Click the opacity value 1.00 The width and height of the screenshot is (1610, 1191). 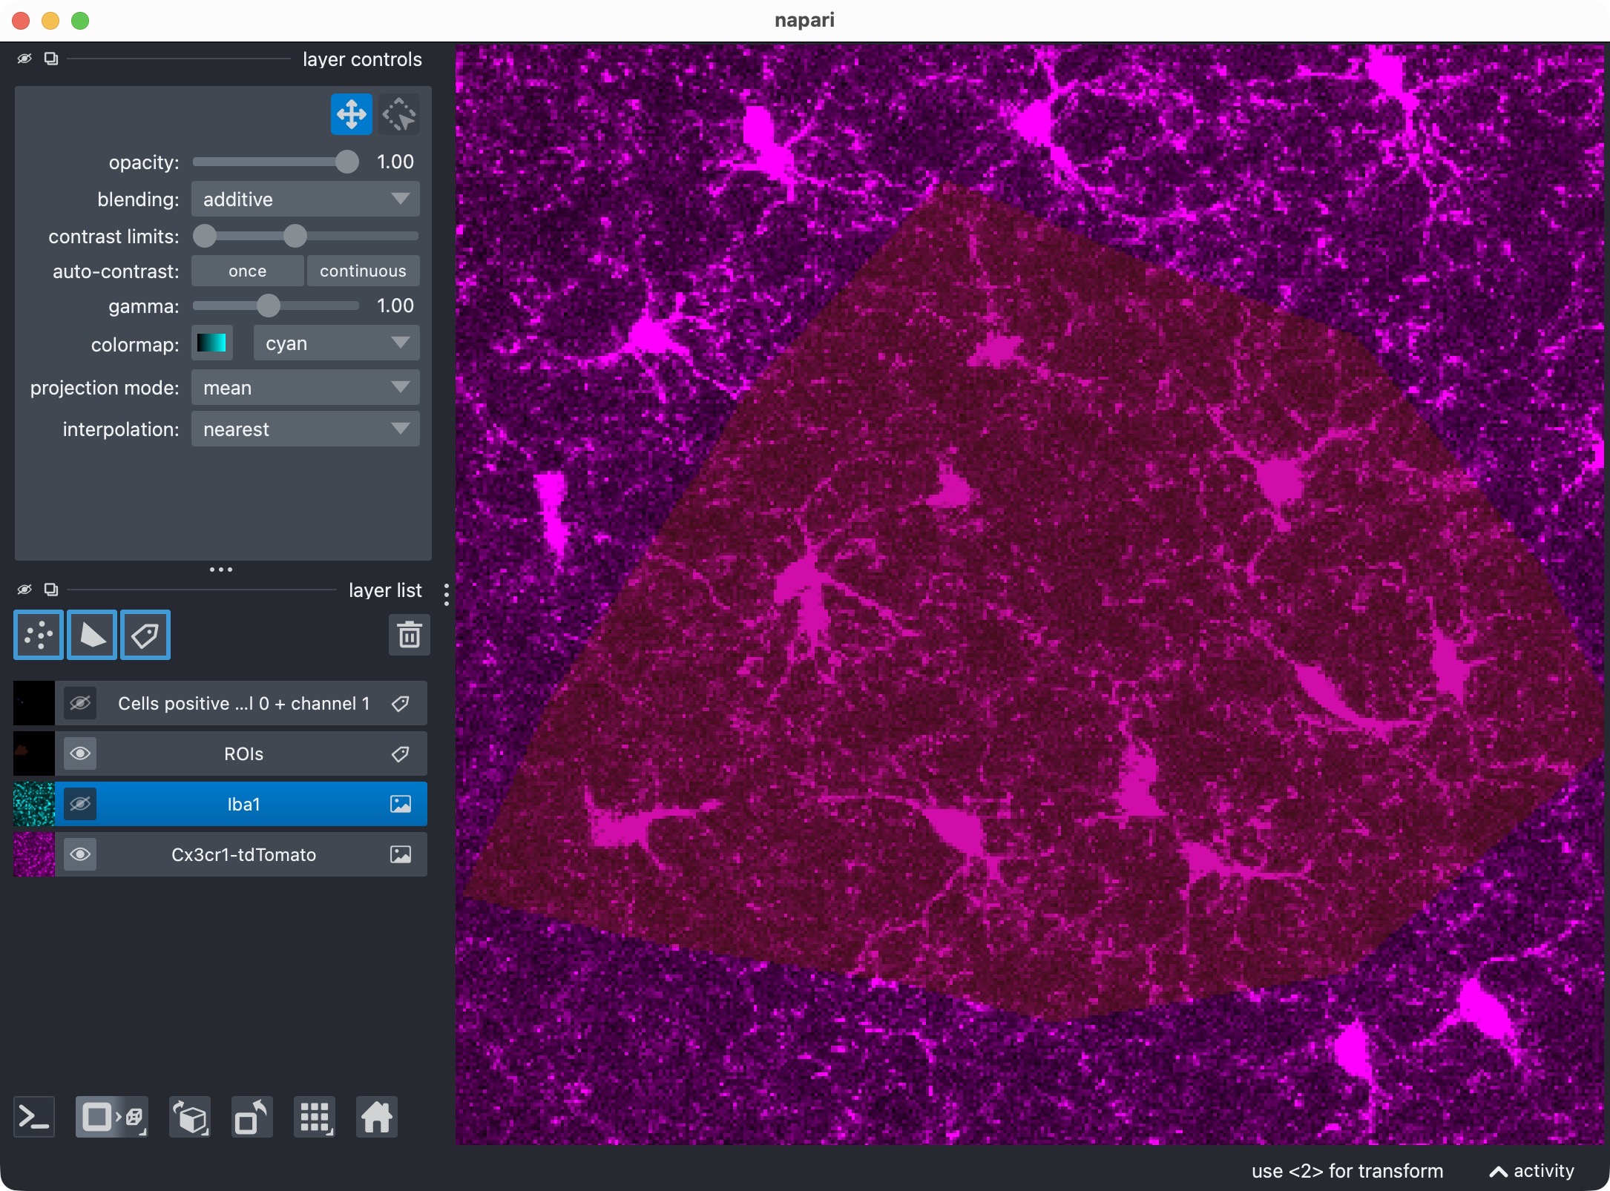pyautogui.click(x=395, y=162)
